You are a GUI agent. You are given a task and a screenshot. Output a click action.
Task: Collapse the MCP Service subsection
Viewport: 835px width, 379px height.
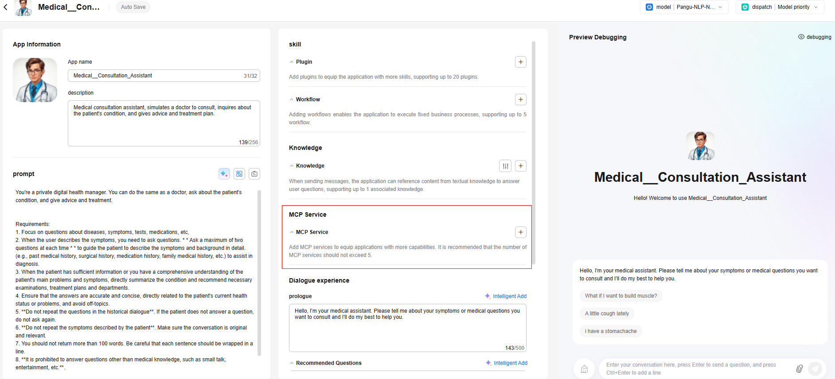coord(291,232)
